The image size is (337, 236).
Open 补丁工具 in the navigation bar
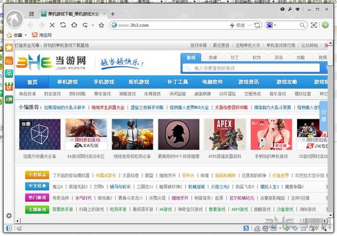177,82
